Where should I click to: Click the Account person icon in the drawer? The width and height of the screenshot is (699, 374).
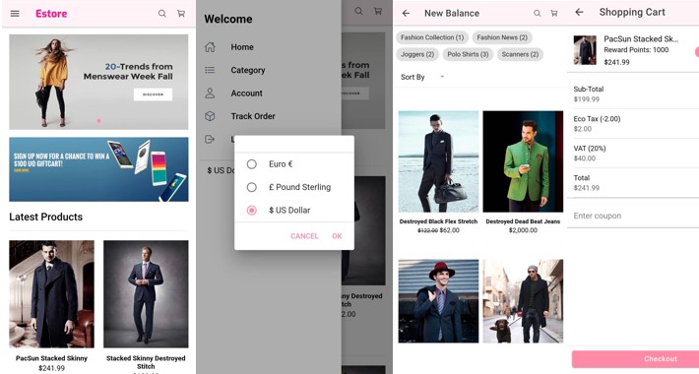(x=210, y=93)
